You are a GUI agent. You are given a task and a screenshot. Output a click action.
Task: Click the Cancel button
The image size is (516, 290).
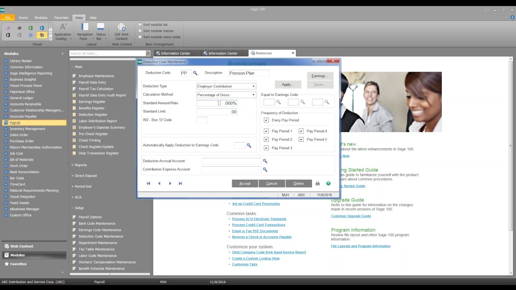pos(272,184)
